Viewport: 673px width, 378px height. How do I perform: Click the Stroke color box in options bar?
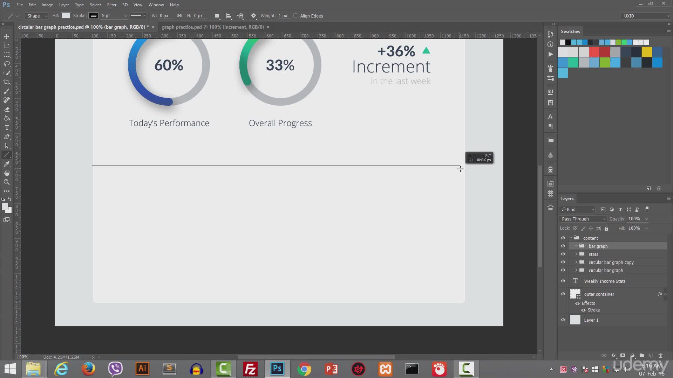tap(94, 16)
